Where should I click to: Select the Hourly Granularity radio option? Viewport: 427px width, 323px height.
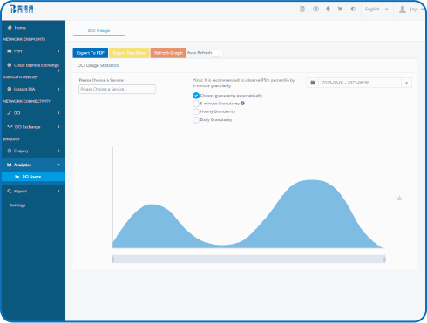[x=196, y=111]
